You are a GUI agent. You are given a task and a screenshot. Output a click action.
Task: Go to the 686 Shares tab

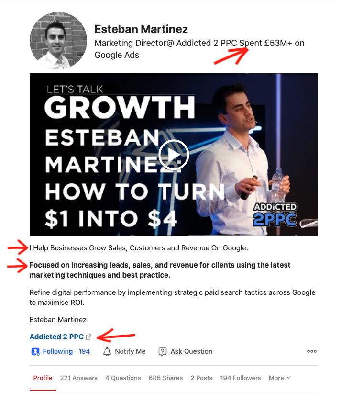[165, 378]
